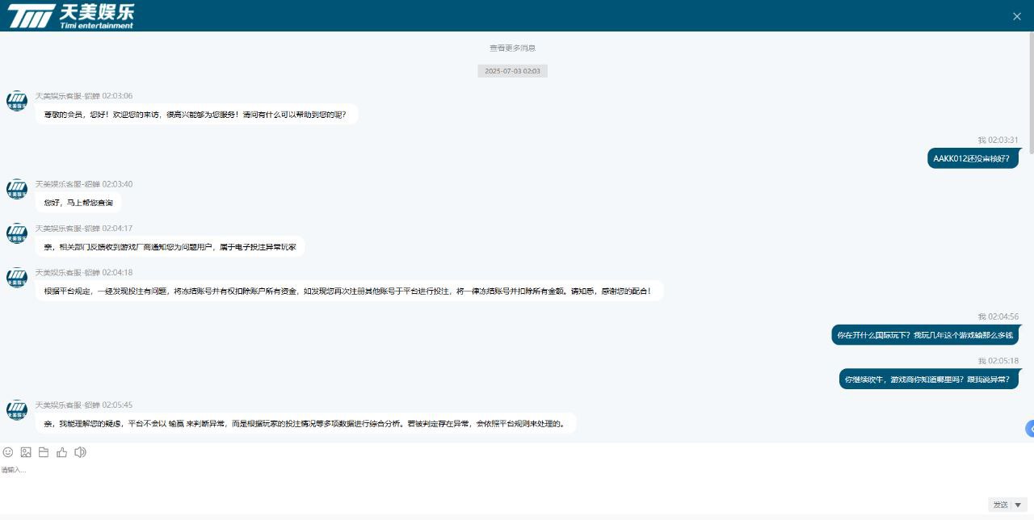1034x520 pixels.
Task: Open the emoji picker in chat toolbar
Action: coord(8,452)
